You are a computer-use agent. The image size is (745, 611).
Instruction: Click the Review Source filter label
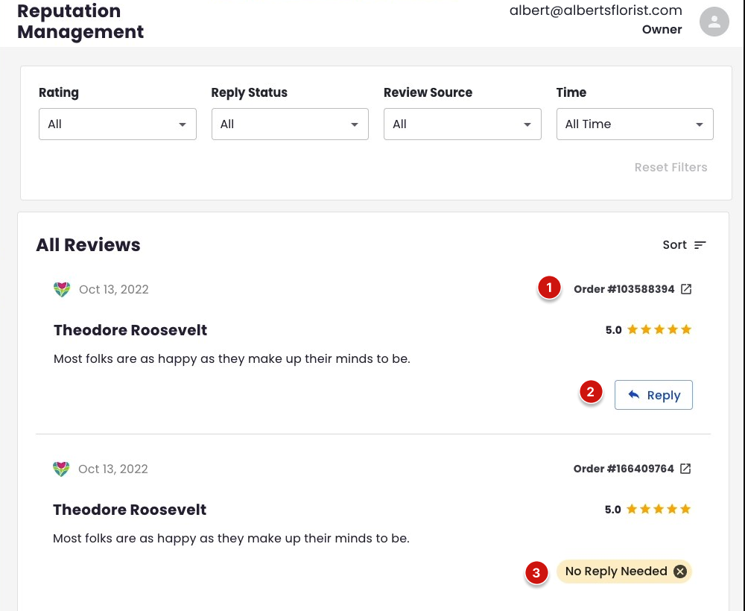click(x=428, y=92)
